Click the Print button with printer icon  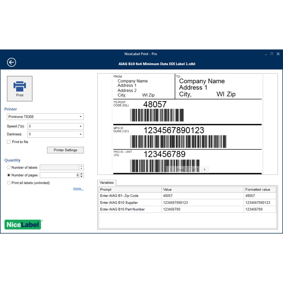pos(20,89)
